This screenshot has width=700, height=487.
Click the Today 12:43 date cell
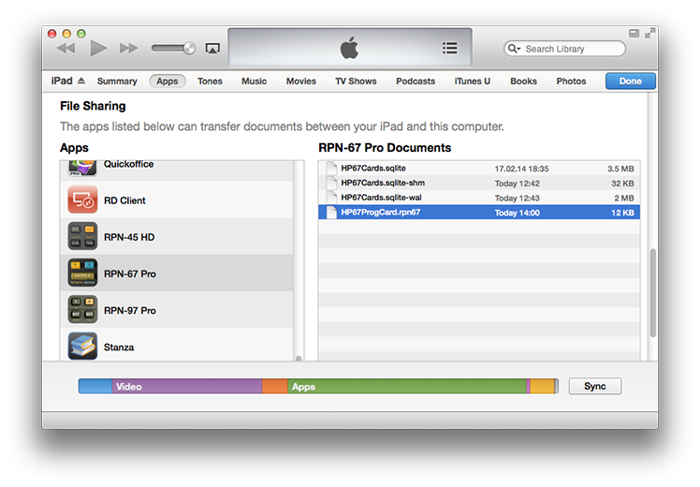[x=517, y=198]
